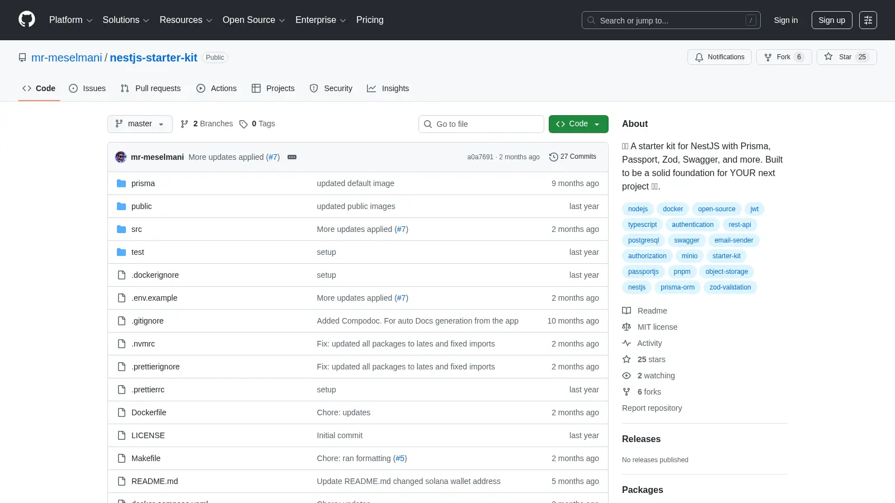
Task: Click the LICENSE file icon
Action: click(x=121, y=435)
